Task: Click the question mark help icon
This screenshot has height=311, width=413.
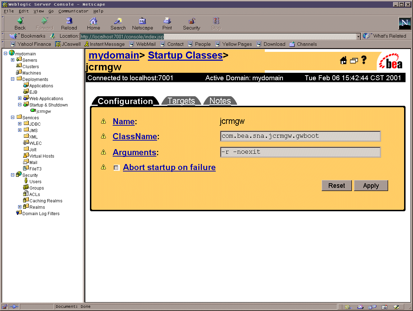Action: click(x=364, y=60)
